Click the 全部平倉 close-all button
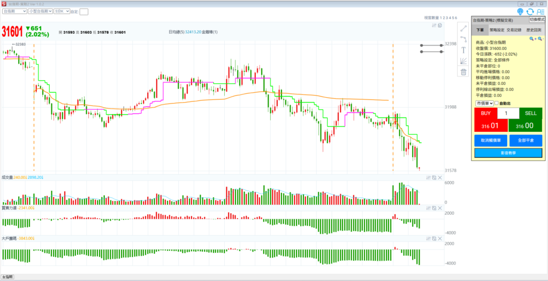 (526, 140)
